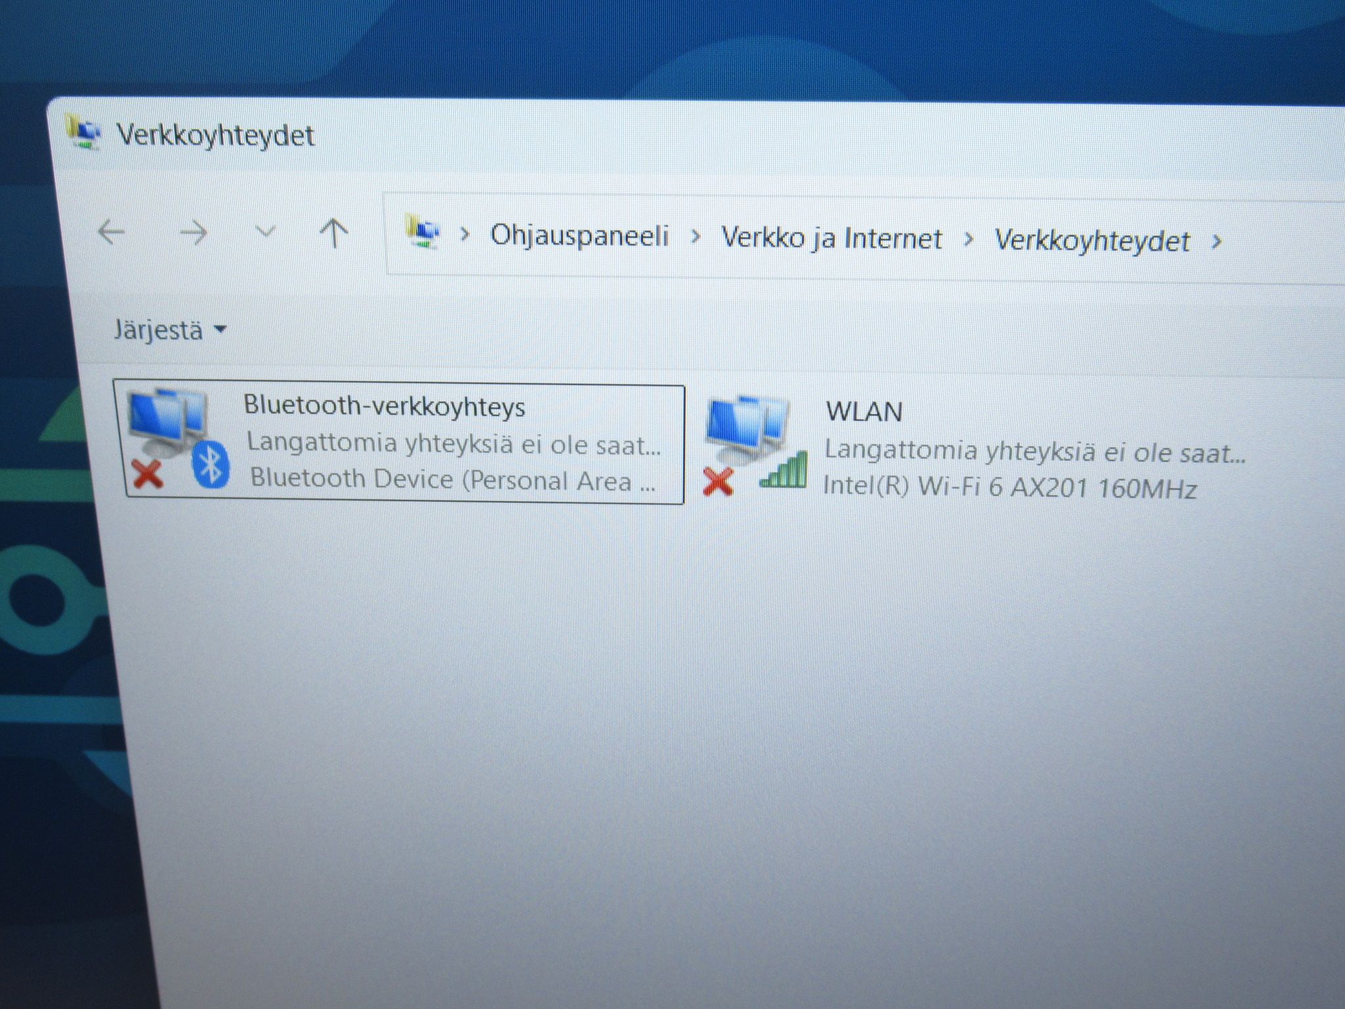Navigate to Ohjauspaneeli breadcrumb
The height and width of the screenshot is (1009, 1345).
579,236
